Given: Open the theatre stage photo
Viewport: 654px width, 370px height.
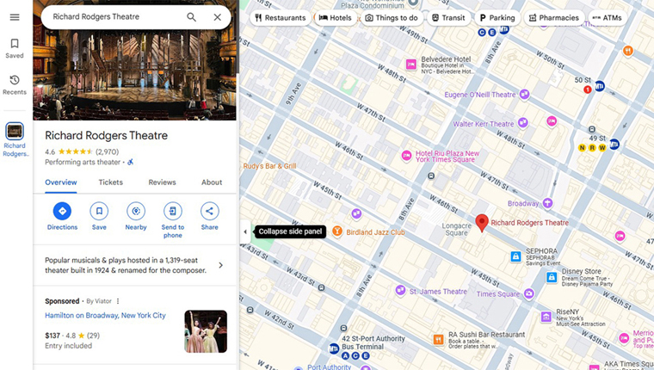Looking at the screenshot, I should (x=134, y=75).
